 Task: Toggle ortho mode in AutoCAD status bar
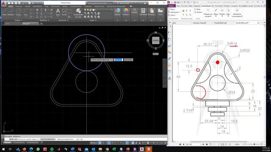109,143
